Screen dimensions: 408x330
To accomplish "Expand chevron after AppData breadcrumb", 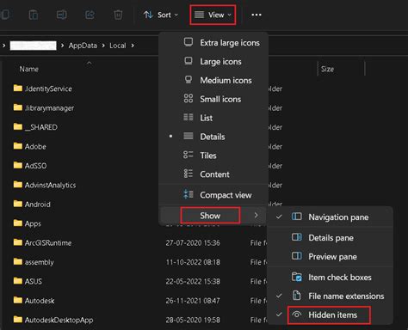I will pyautogui.click(x=103, y=46).
